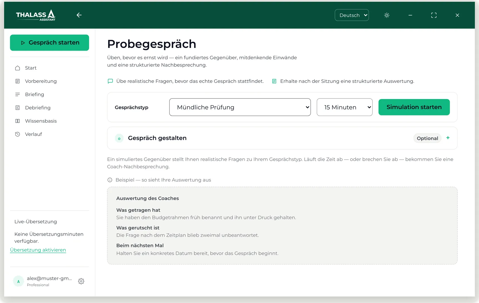479x303 pixels.
Task: Click the checklist icon beside Debriefing
Action: tap(18, 108)
